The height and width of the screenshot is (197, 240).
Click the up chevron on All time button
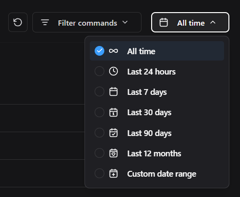[213, 22]
